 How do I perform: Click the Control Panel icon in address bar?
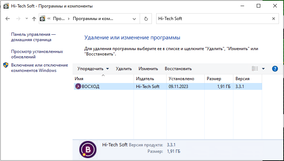43,19
